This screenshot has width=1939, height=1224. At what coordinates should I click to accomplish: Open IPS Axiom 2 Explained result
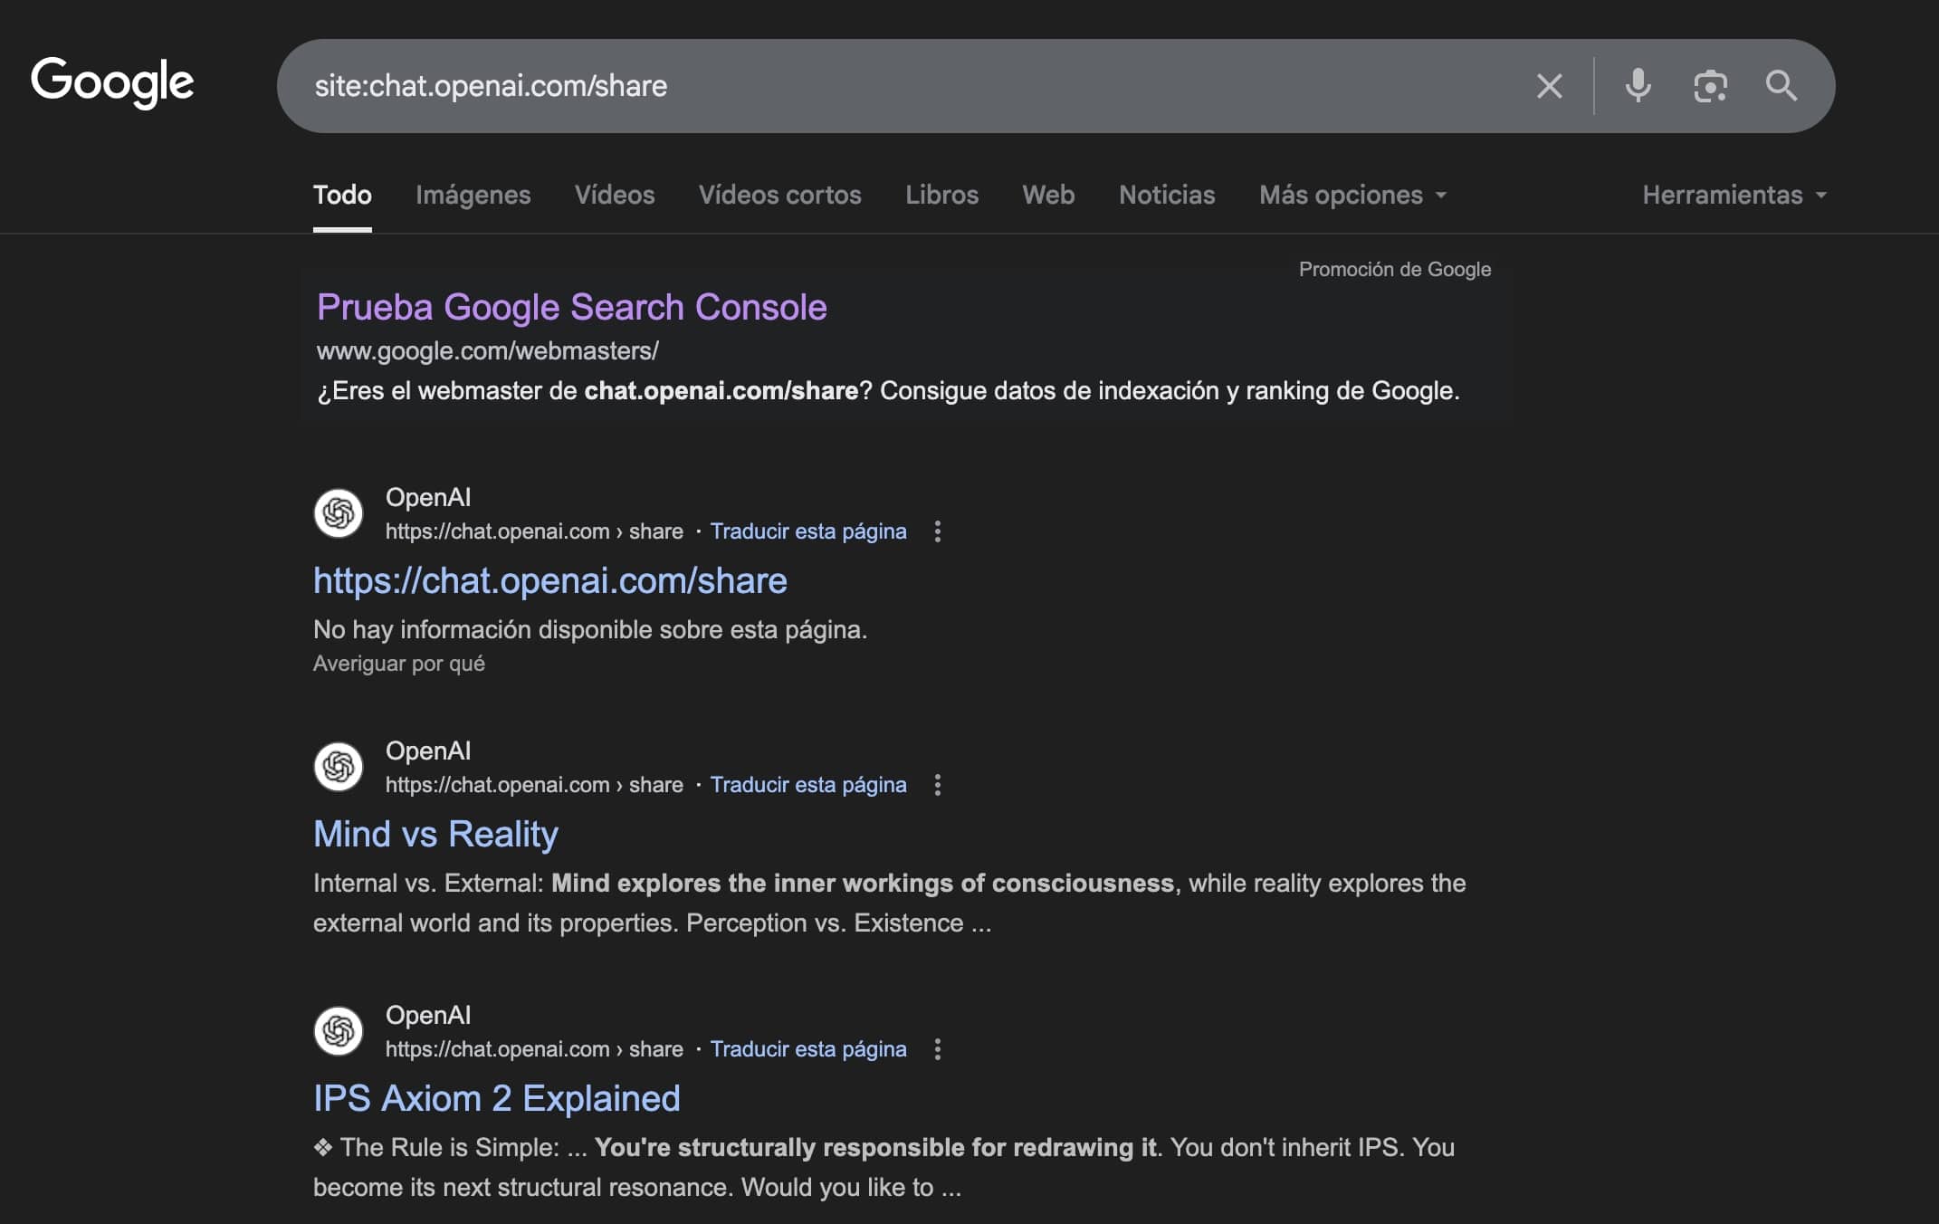[496, 1098]
